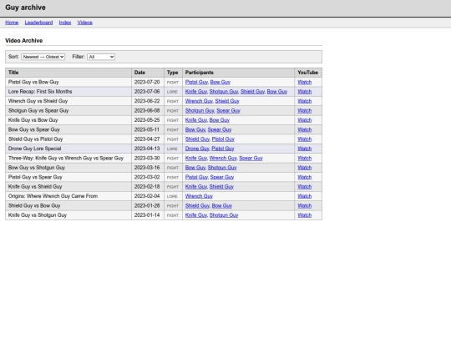Click the LORE type tag for Origins row
Screen dimensions: 451x338
click(172, 196)
